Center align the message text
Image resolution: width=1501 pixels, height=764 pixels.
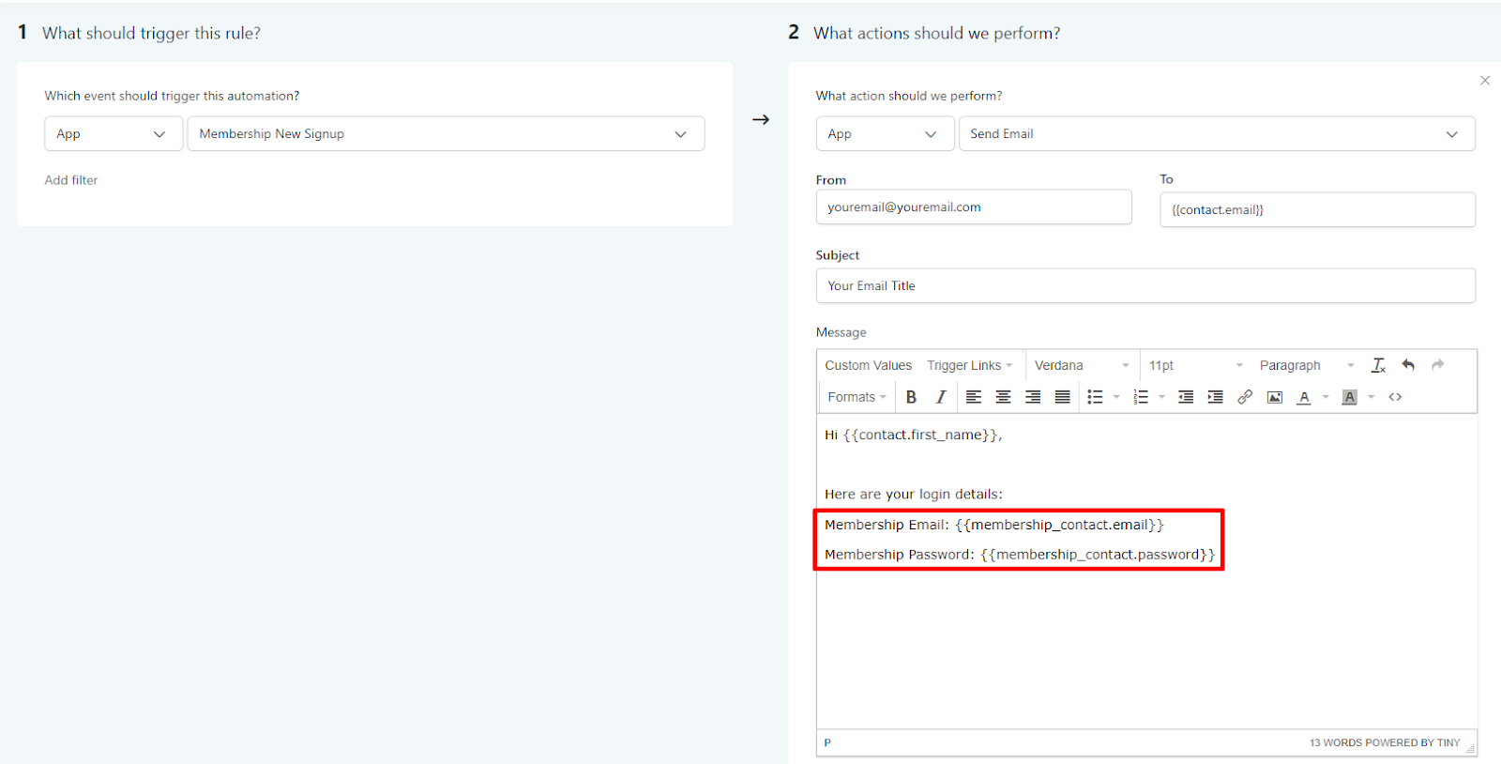click(x=1003, y=397)
